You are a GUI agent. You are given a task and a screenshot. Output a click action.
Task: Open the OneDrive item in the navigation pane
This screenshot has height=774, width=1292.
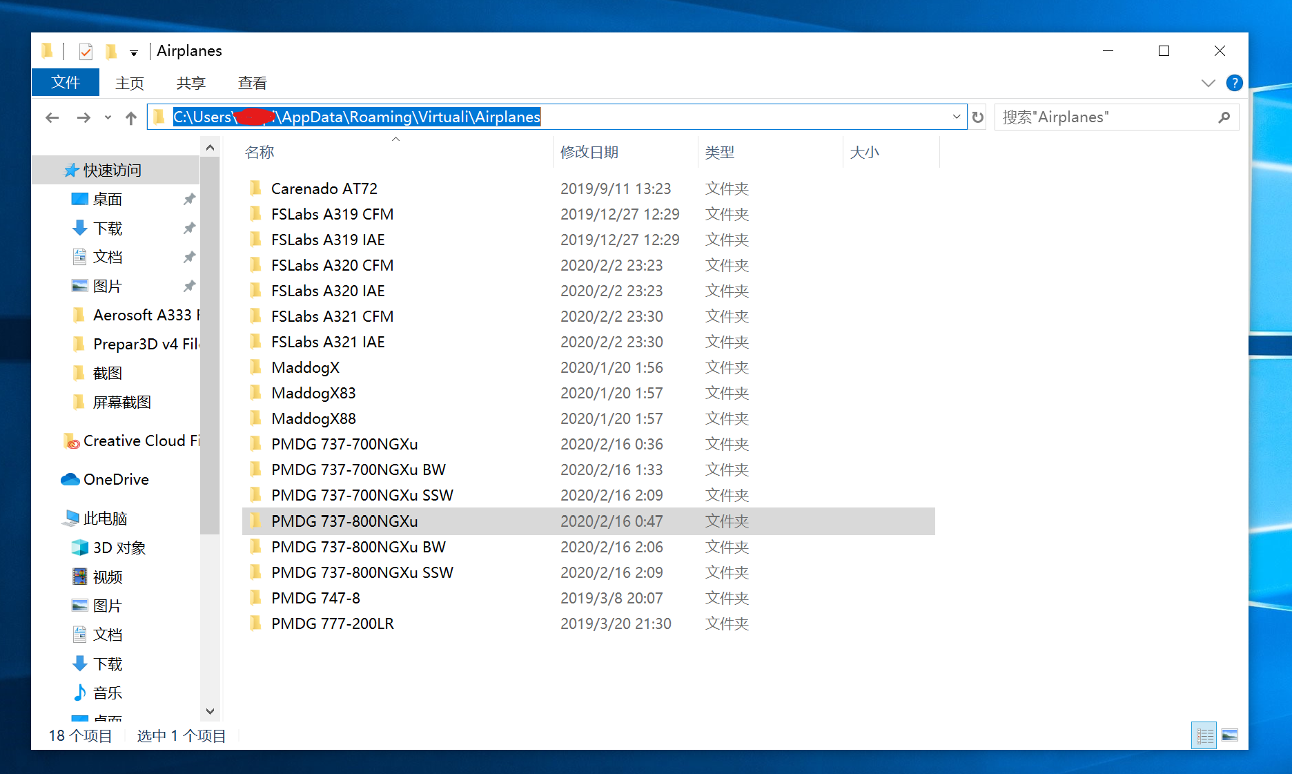click(116, 479)
